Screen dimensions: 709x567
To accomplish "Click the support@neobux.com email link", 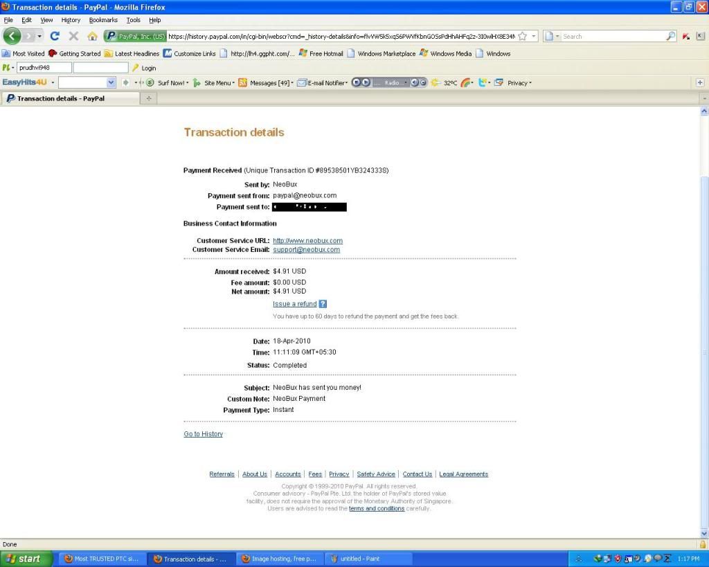I will 307,250.
